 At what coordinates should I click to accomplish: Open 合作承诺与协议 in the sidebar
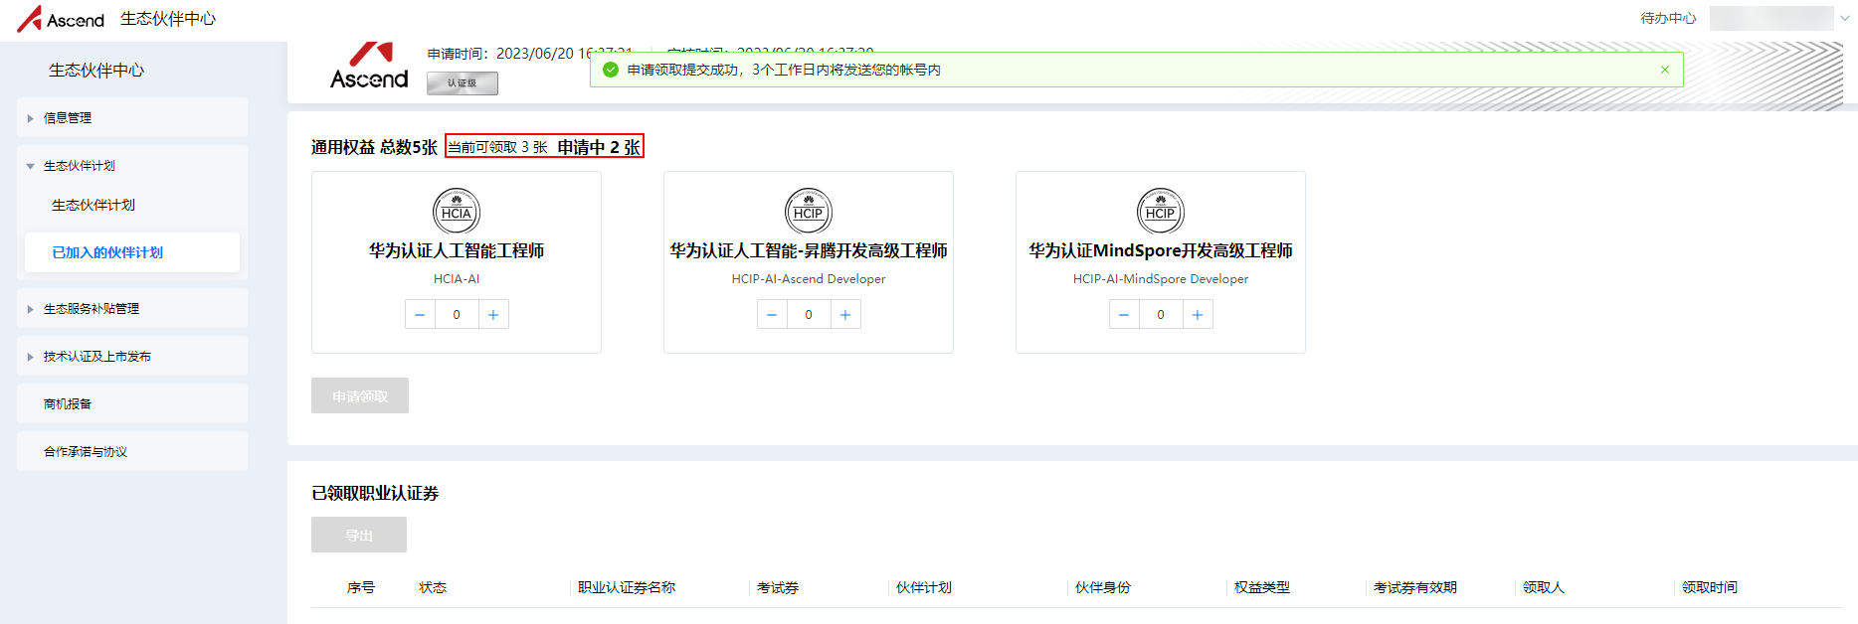click(x=132, y=451)
